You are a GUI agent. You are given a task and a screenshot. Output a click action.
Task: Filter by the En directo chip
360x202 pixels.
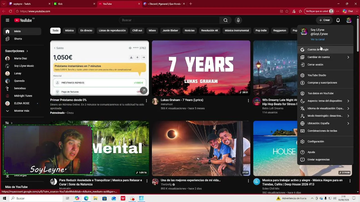[x=86, y=31]
